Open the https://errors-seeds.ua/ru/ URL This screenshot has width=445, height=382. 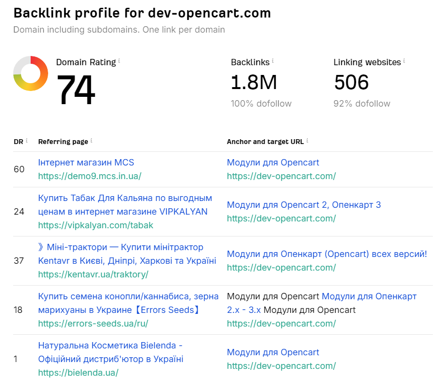pyautogui.click(x=93, y=324)
